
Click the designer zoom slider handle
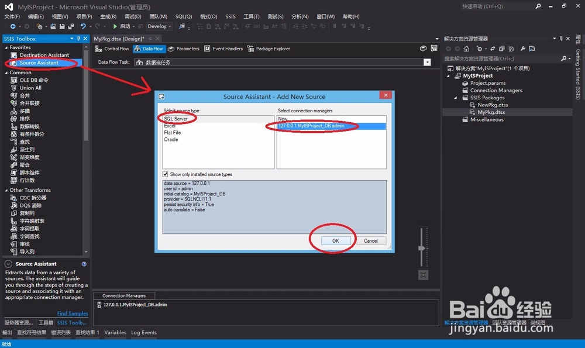422,249
